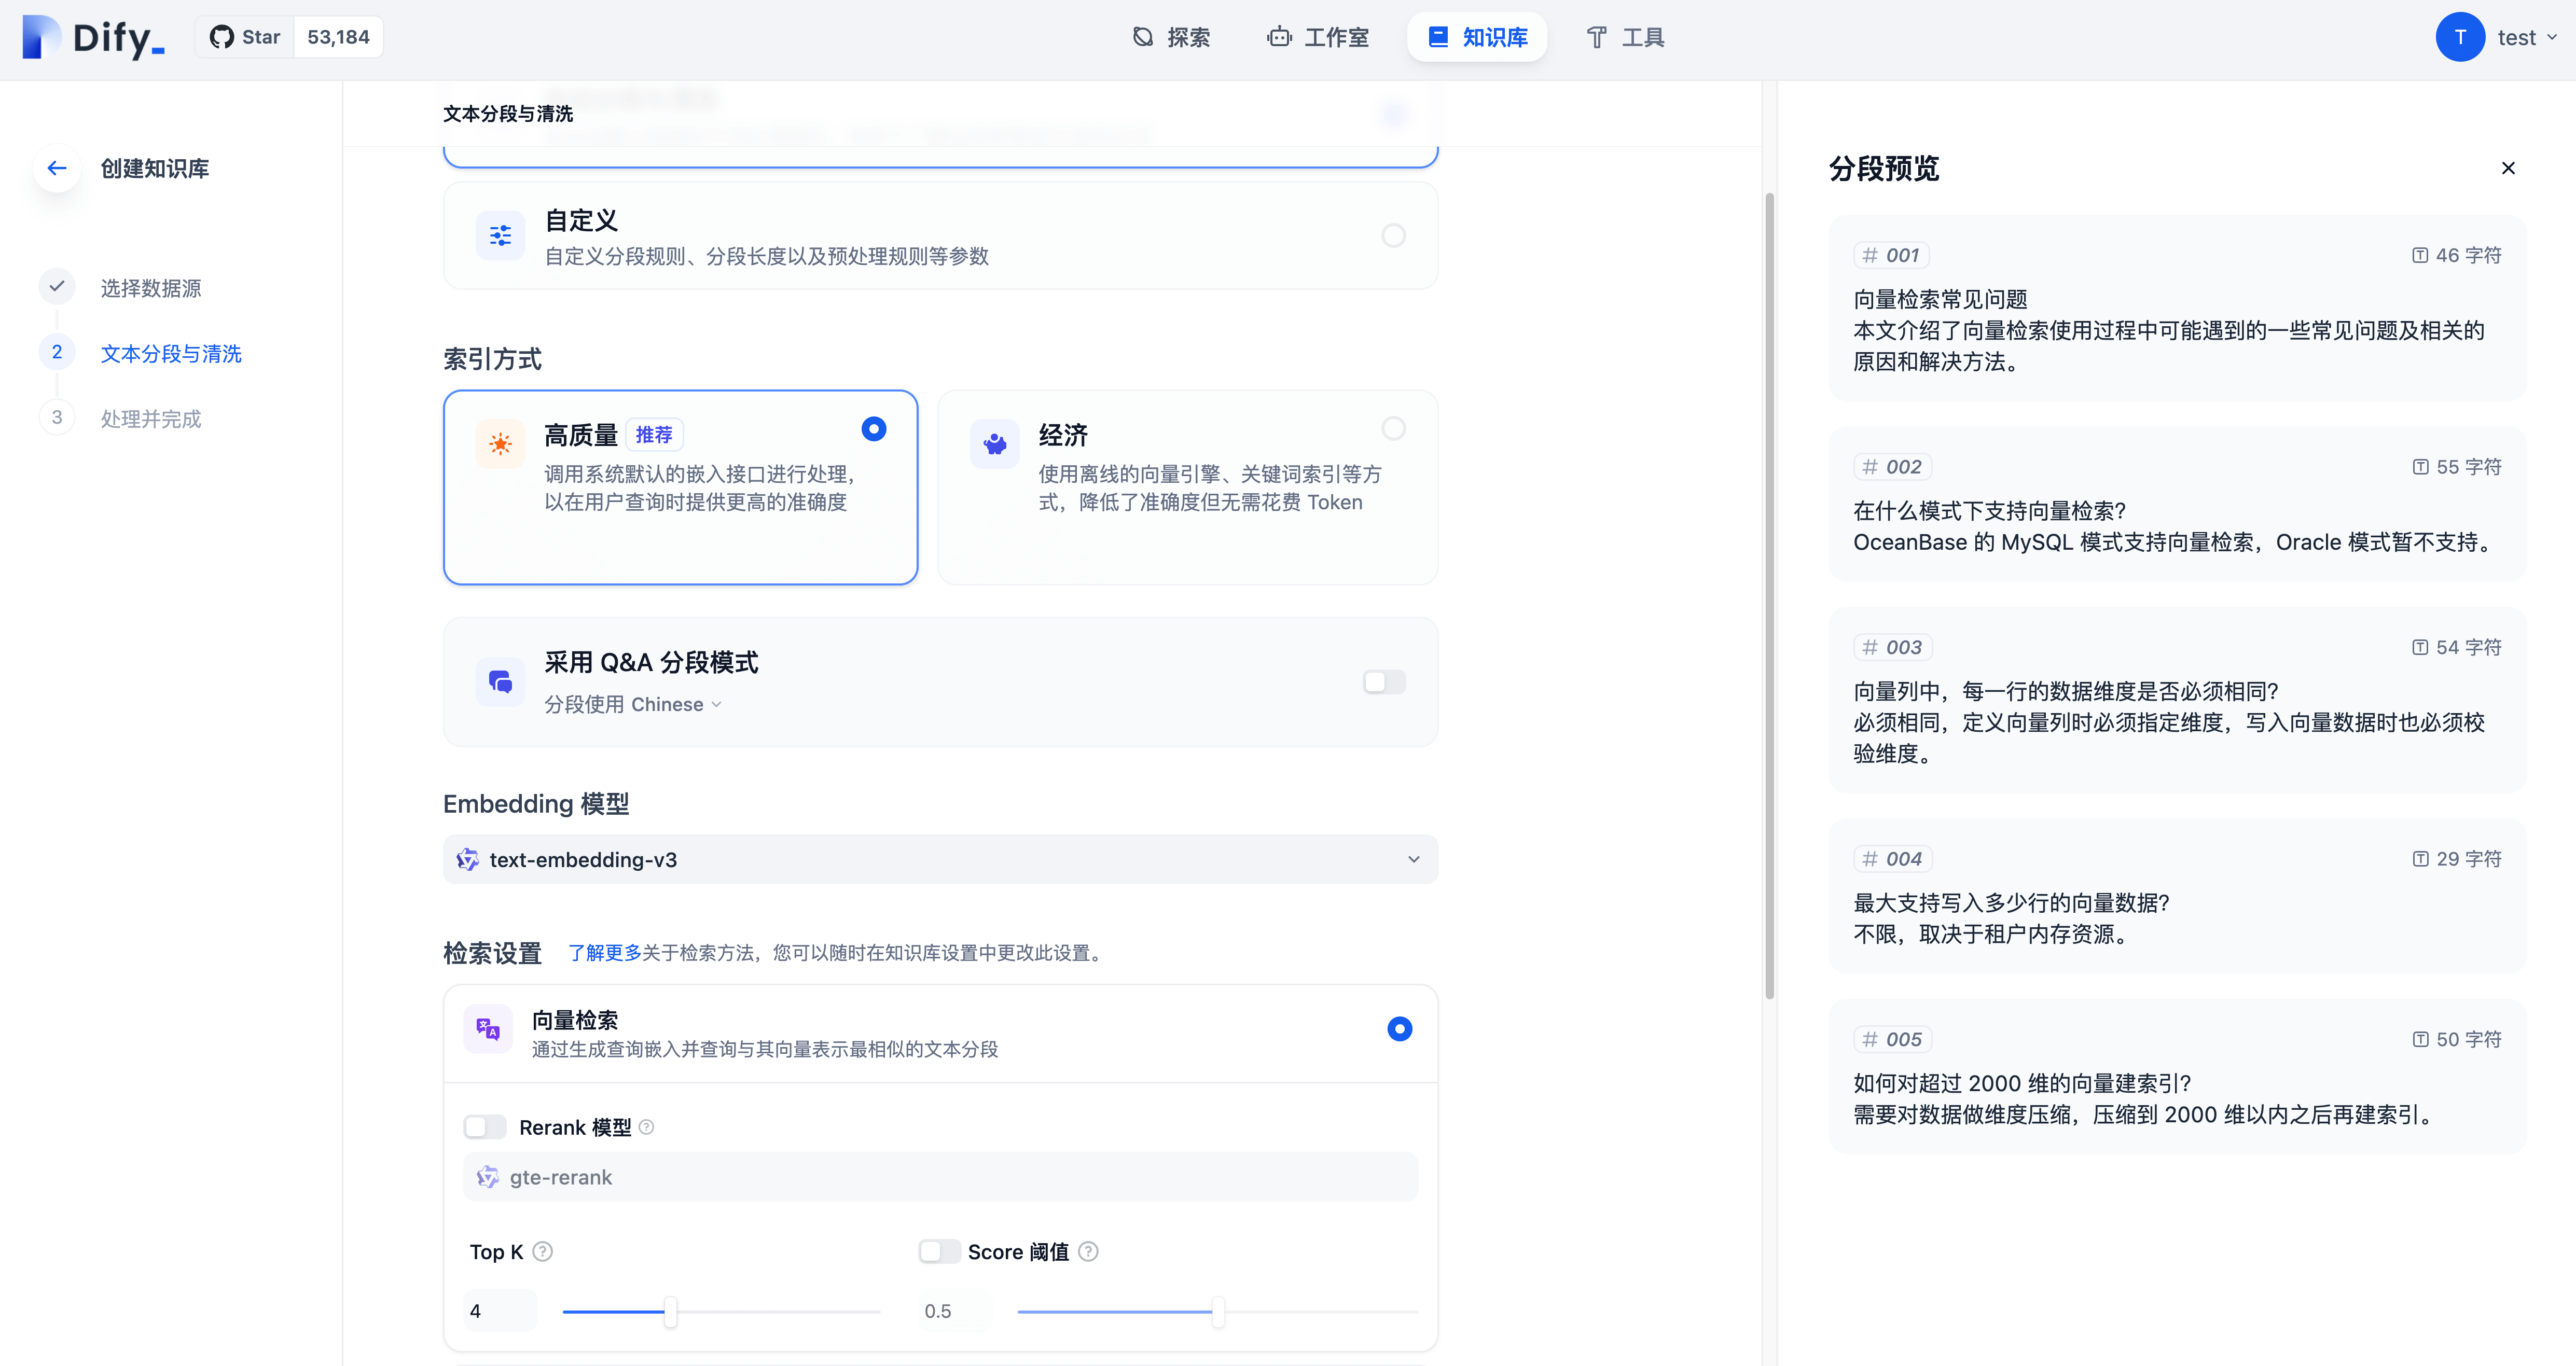The height and width of the screenshot is (1366, 2576).
Task: Switch to the 工作室 tab
Action: (x=1318, y=37)
